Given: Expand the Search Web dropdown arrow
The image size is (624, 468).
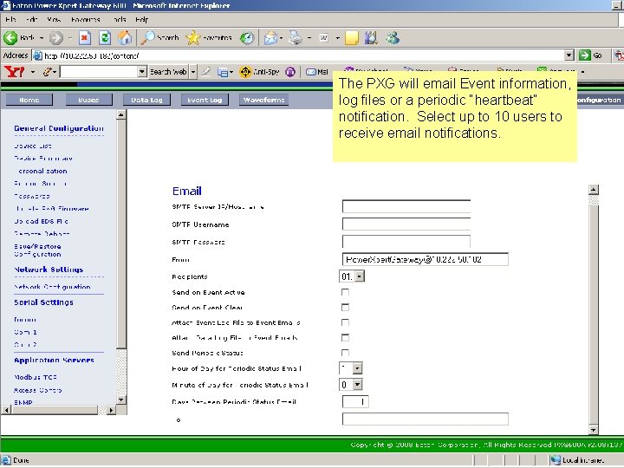Looking at the screenshot, I should [x=193, y=72].
